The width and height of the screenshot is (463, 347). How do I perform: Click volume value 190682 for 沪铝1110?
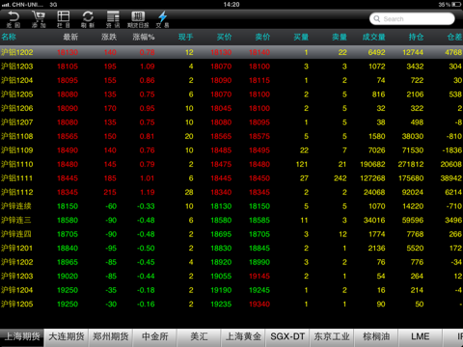(x=372, y=164)
